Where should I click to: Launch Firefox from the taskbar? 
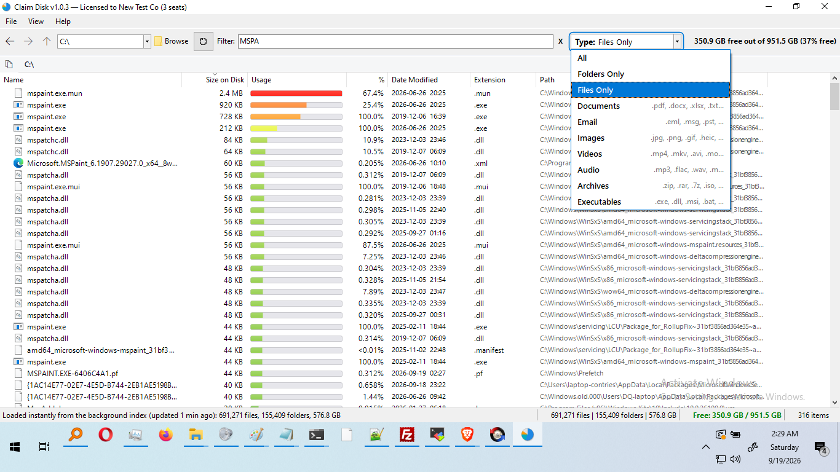165,435
